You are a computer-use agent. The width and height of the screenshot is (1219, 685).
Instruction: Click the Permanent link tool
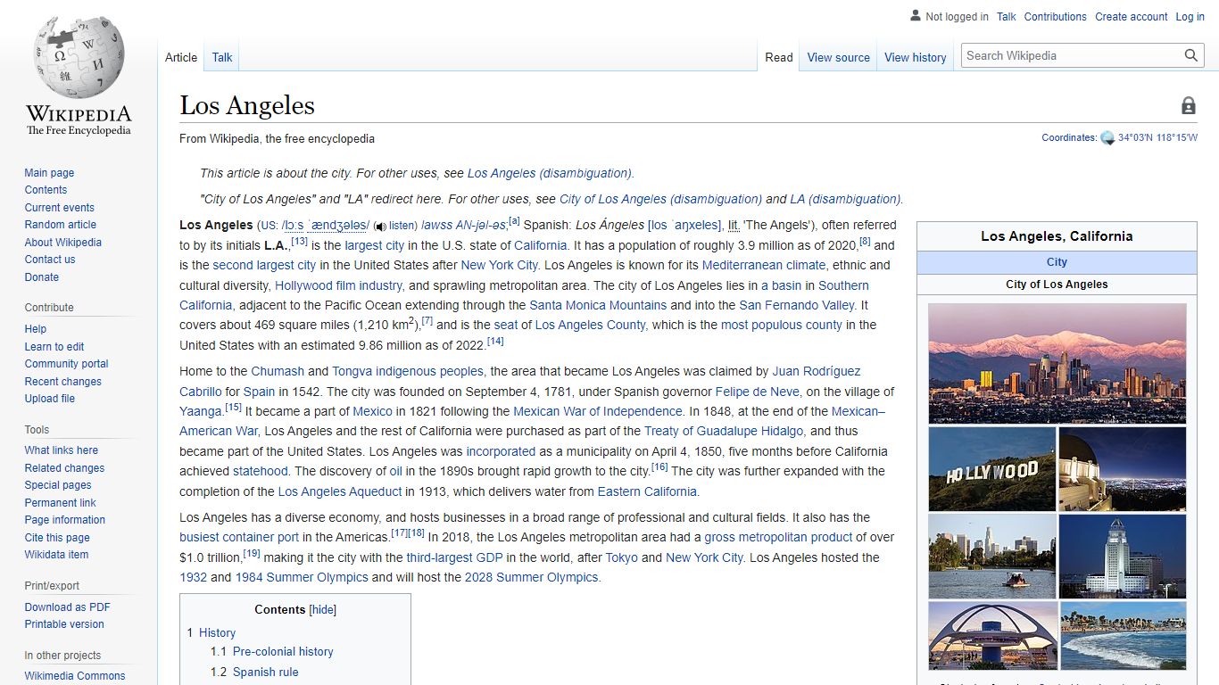tap(60, 503)
